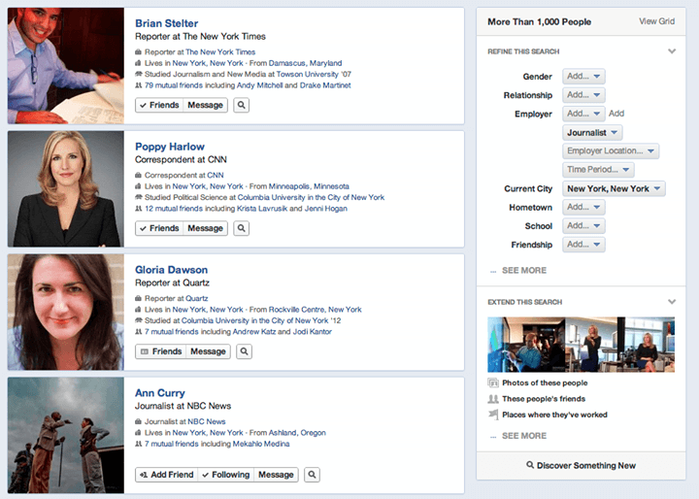Click Add Friend for Ann Curry

(x=167, y=475)
